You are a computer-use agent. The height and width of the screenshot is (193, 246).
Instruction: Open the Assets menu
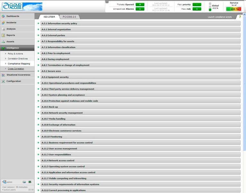17,42
